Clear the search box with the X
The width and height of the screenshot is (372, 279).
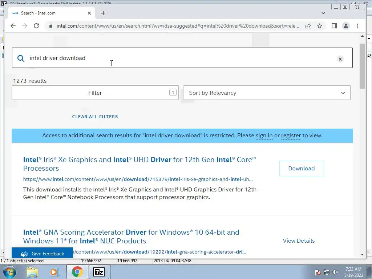pyautogui.click(x=340, y=59)
